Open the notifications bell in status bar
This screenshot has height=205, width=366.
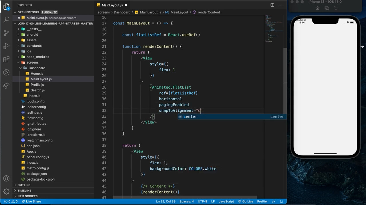pos(281,201)
